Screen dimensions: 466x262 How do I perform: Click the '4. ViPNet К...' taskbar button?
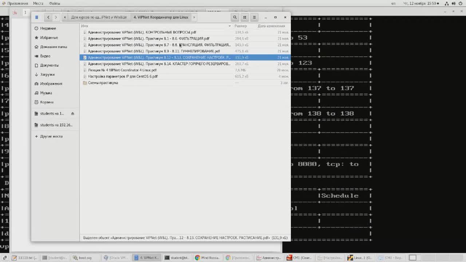pyautogui.click(x=146, y=258)
